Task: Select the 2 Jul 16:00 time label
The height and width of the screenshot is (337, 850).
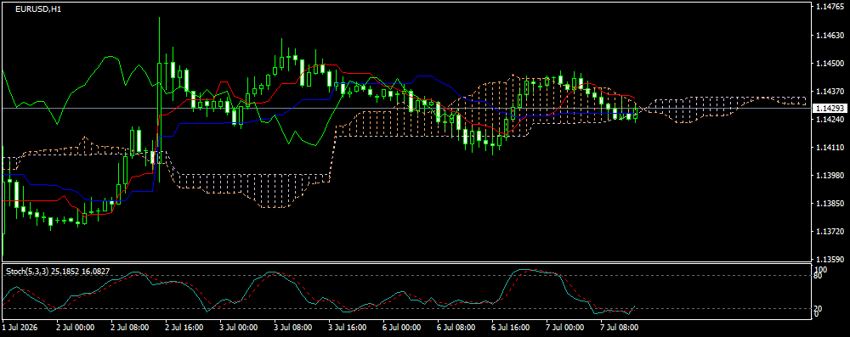Action: pos(184,328)
